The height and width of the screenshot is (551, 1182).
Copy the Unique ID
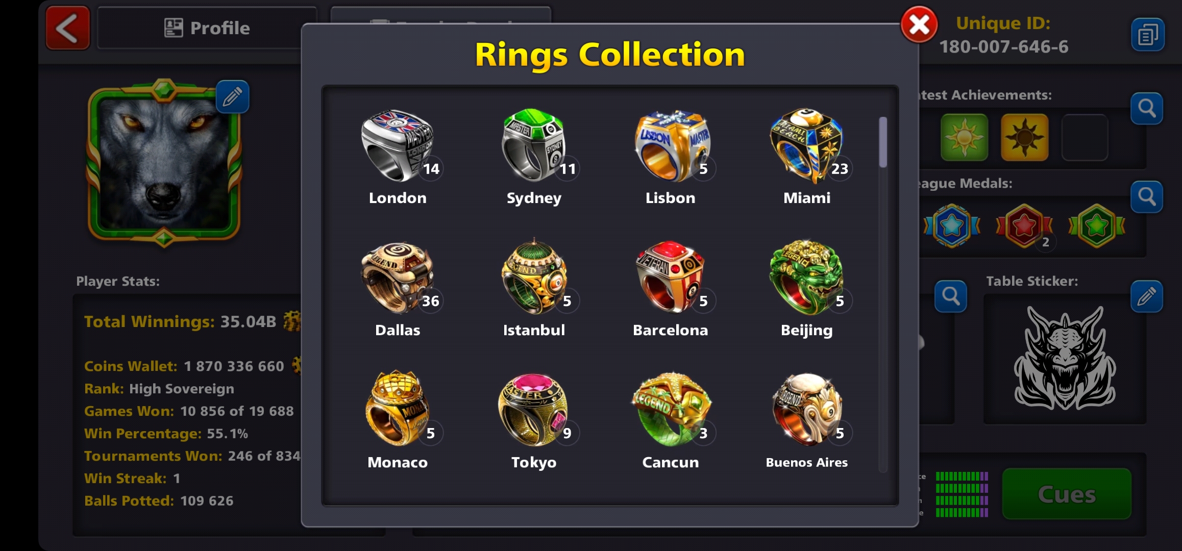point(1147,35)
